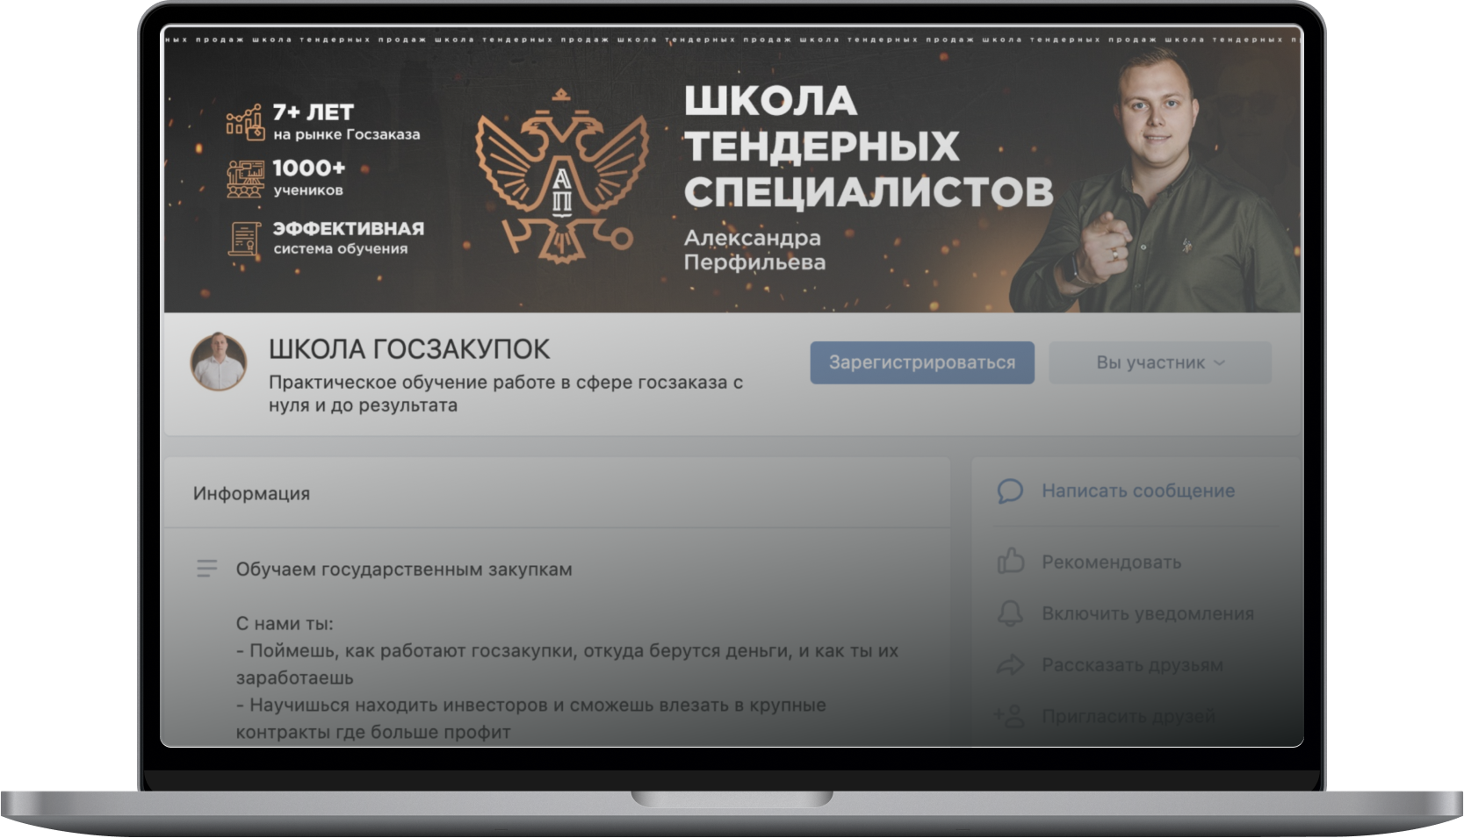Click the thumbs-up Рекомендовать icon
This screenshot has width=1464, height=838.
(1010, 561)
